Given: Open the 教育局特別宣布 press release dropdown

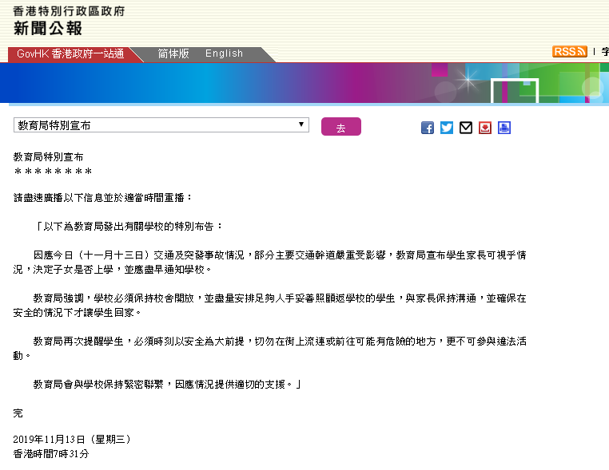Looking at the screenshot, I should coord(161,124).
